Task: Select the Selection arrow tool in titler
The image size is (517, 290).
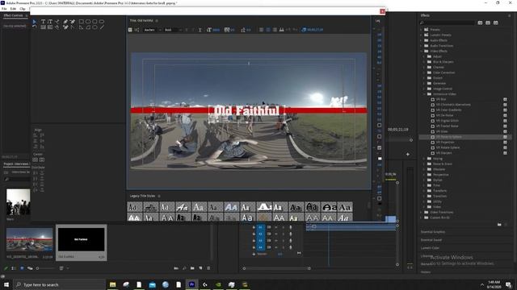Action: 35,22
